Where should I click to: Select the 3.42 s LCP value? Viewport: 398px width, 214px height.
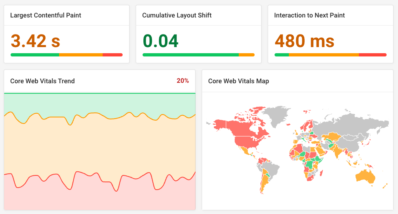point(35,41)
